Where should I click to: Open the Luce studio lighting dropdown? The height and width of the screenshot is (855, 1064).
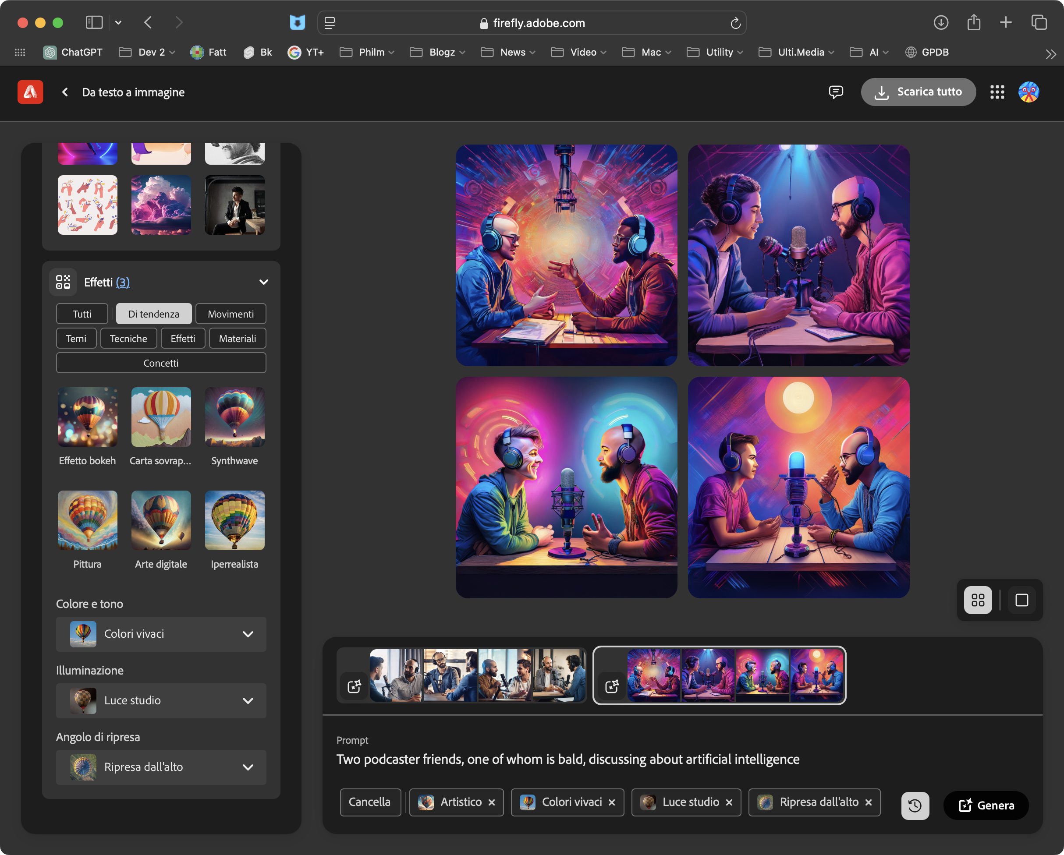(x=161, y=700)
